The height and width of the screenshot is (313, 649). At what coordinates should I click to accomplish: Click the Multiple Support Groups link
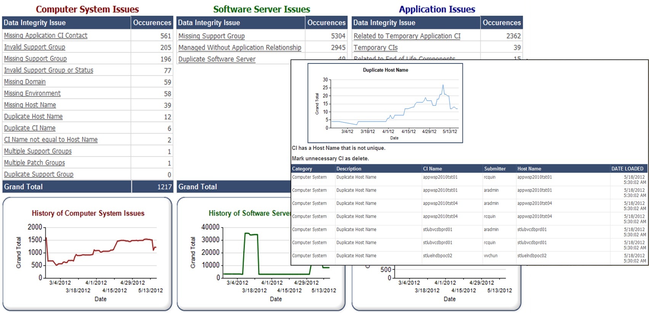pyautogui.click(x=38, y=151)
